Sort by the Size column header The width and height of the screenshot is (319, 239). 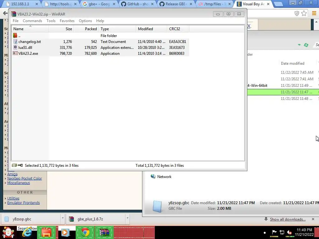coord(61,29)
